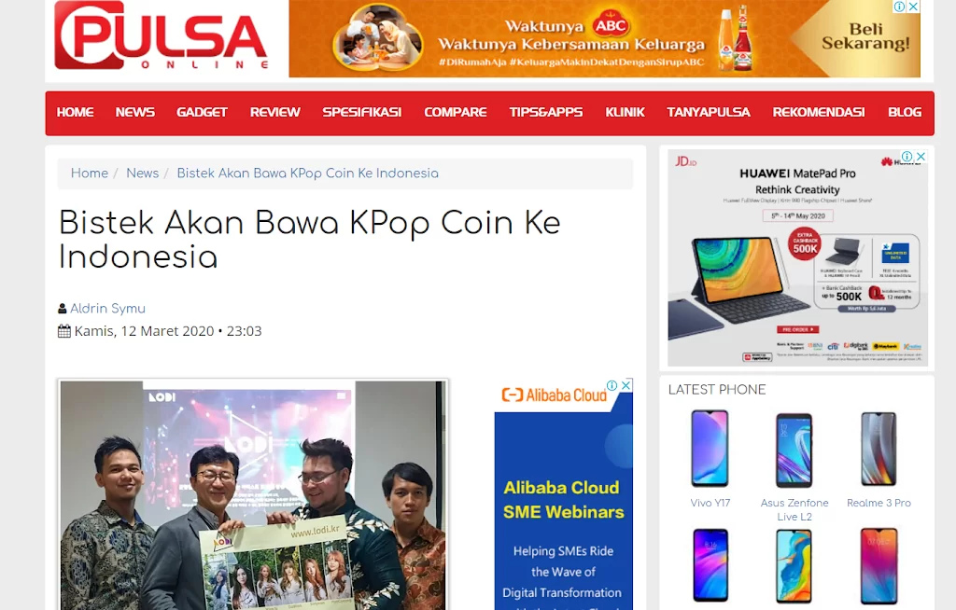Open the GADGET menu item
956x610 pixels.
[202, 113]
